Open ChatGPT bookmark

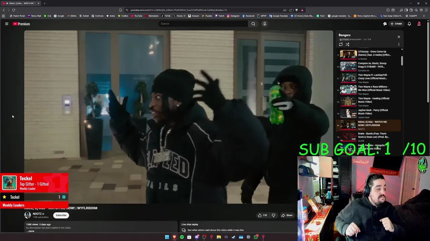click(411, 16)
